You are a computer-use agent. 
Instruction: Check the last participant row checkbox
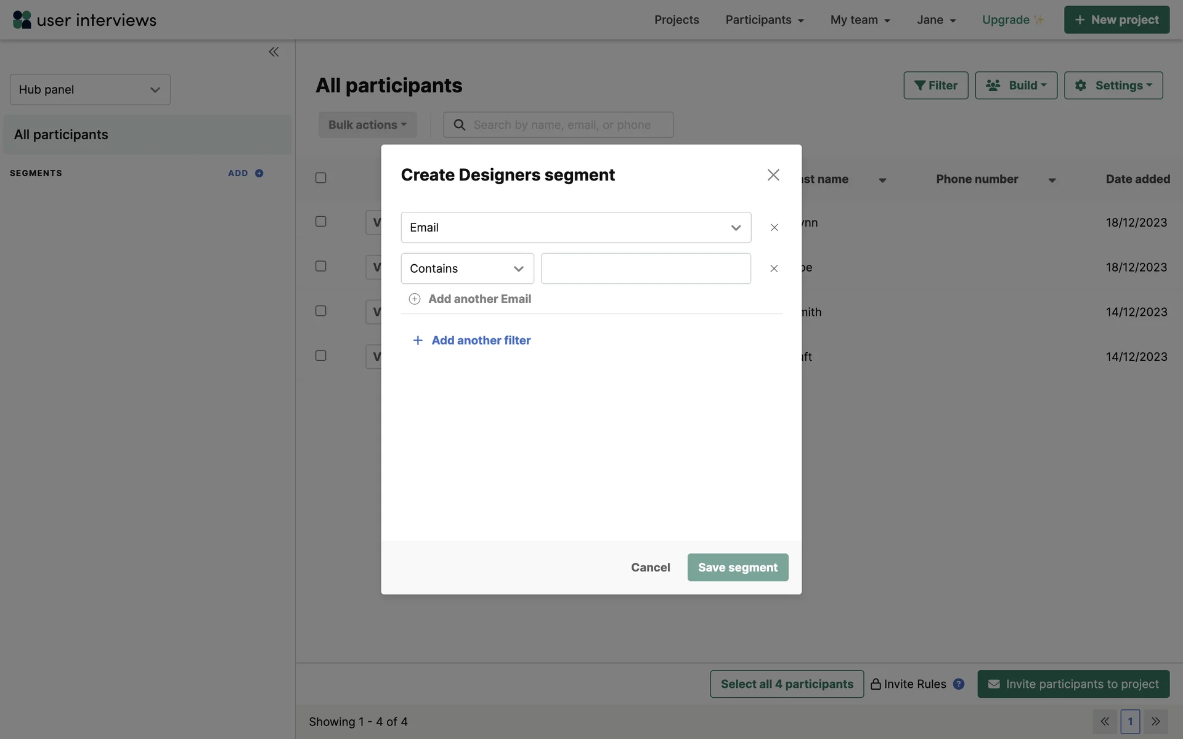coord(321,356)
